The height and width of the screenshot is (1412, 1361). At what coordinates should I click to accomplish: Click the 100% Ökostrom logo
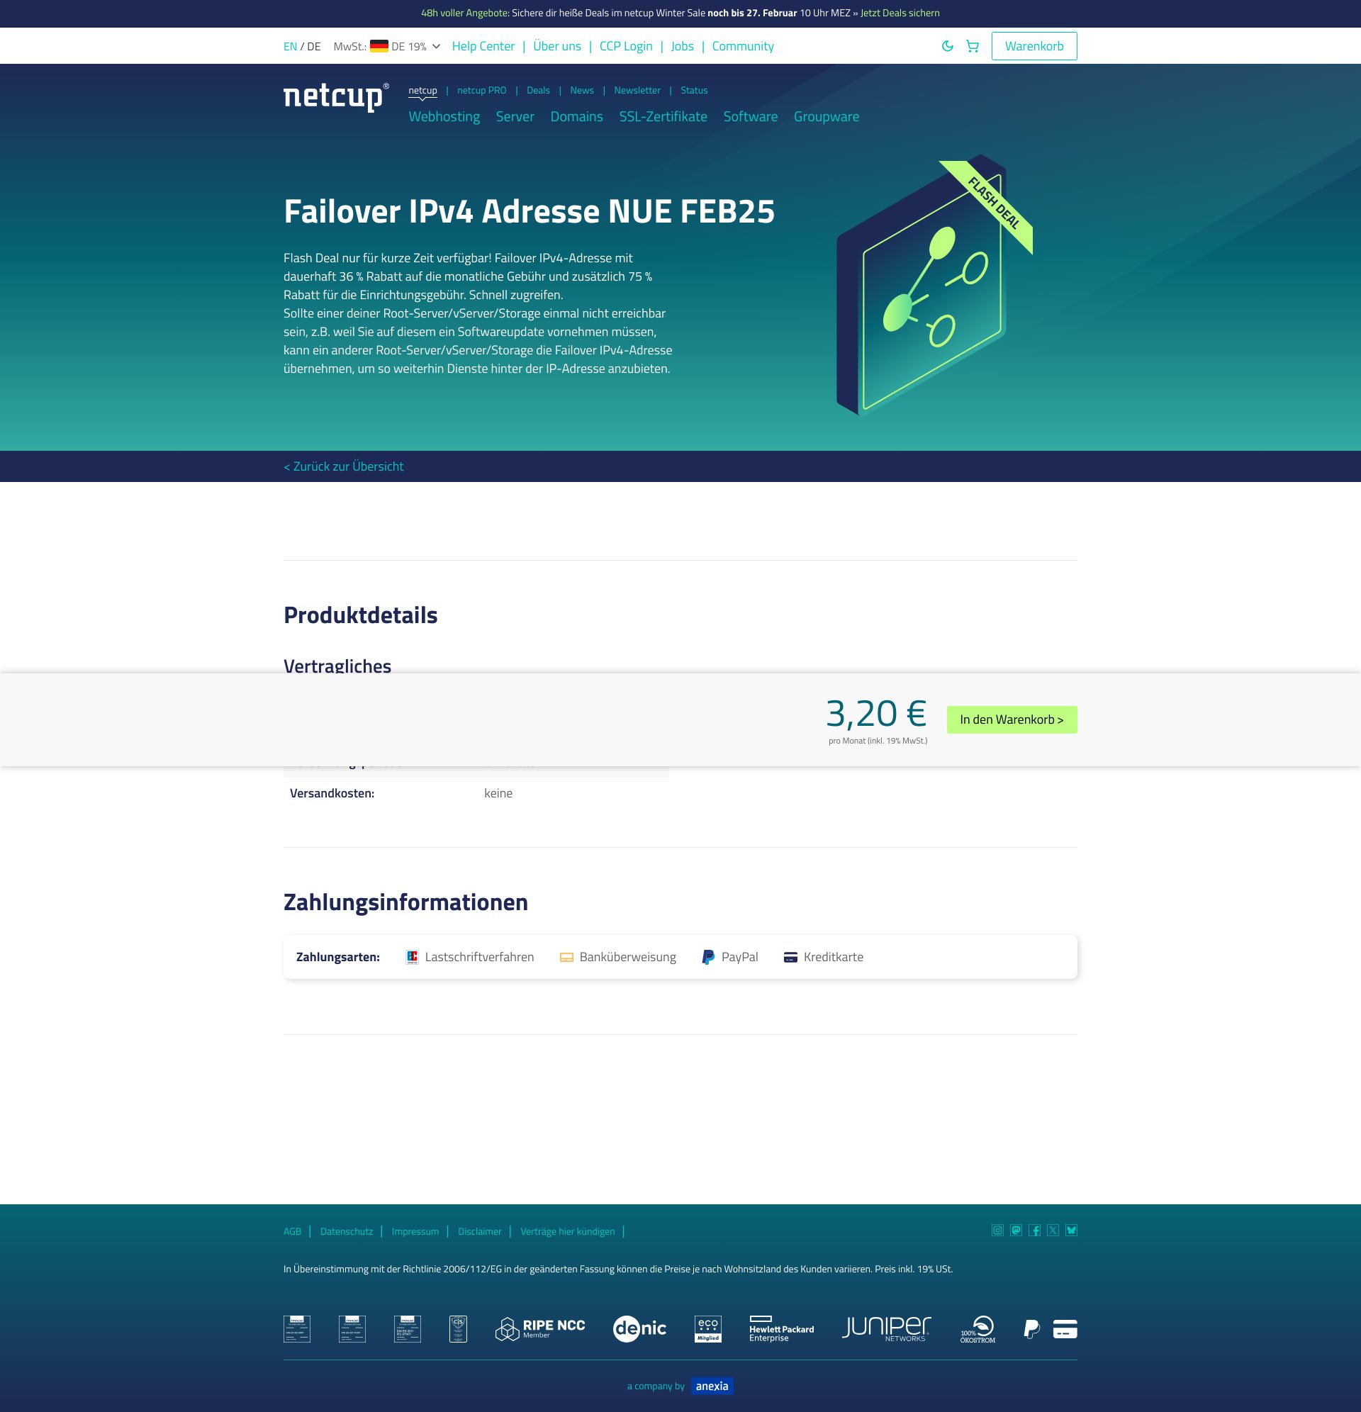pyautogui.click(x=978, y=1329)
